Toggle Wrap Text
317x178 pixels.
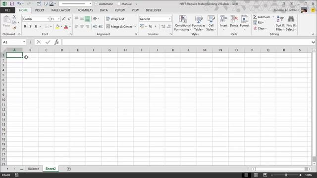coord(115,19)
